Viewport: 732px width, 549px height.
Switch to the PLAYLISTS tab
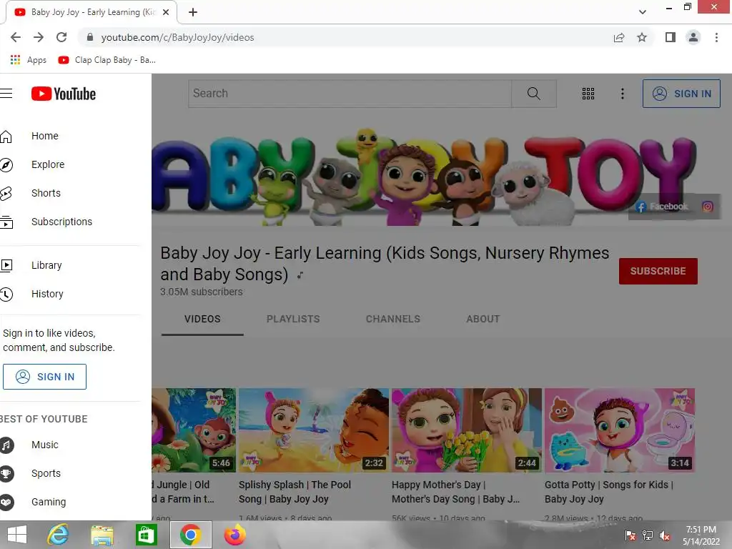tap(293, 320)
